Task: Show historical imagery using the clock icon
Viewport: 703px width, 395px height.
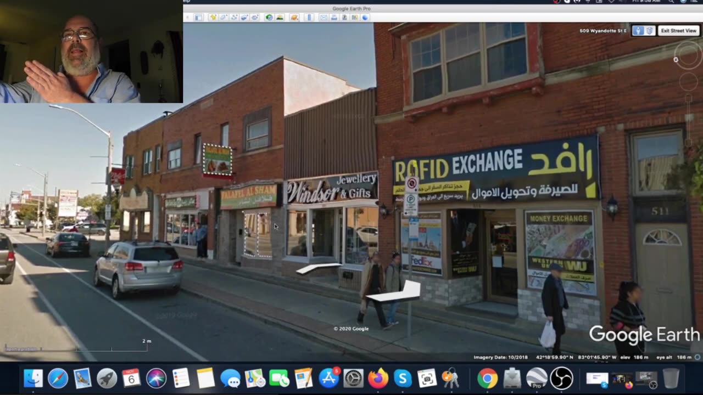Action: pos(269,18)
